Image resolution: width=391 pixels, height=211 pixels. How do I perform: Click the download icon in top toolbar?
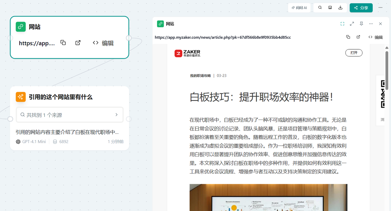[x=340, y=8]
